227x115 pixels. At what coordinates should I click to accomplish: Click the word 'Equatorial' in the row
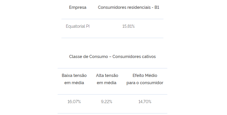(x=75, y=26)
